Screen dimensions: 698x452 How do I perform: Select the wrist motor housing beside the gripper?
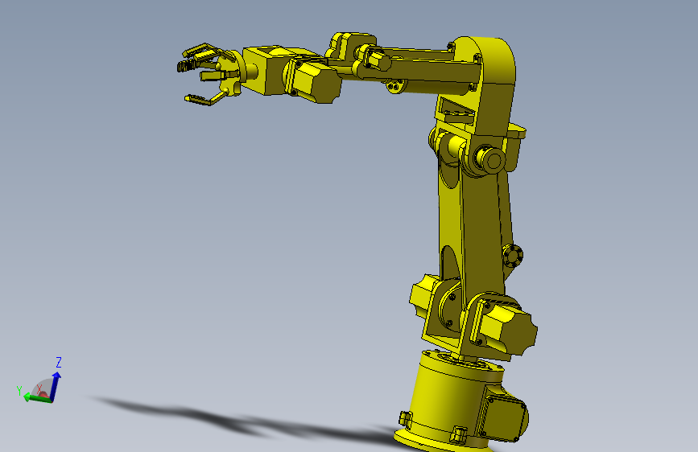pos(312,80)
